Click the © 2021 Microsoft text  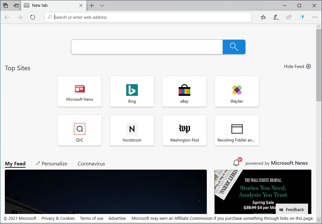20,218
